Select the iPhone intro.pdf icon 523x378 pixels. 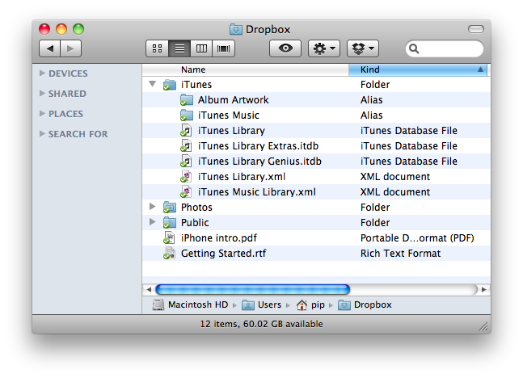point(170,238)
